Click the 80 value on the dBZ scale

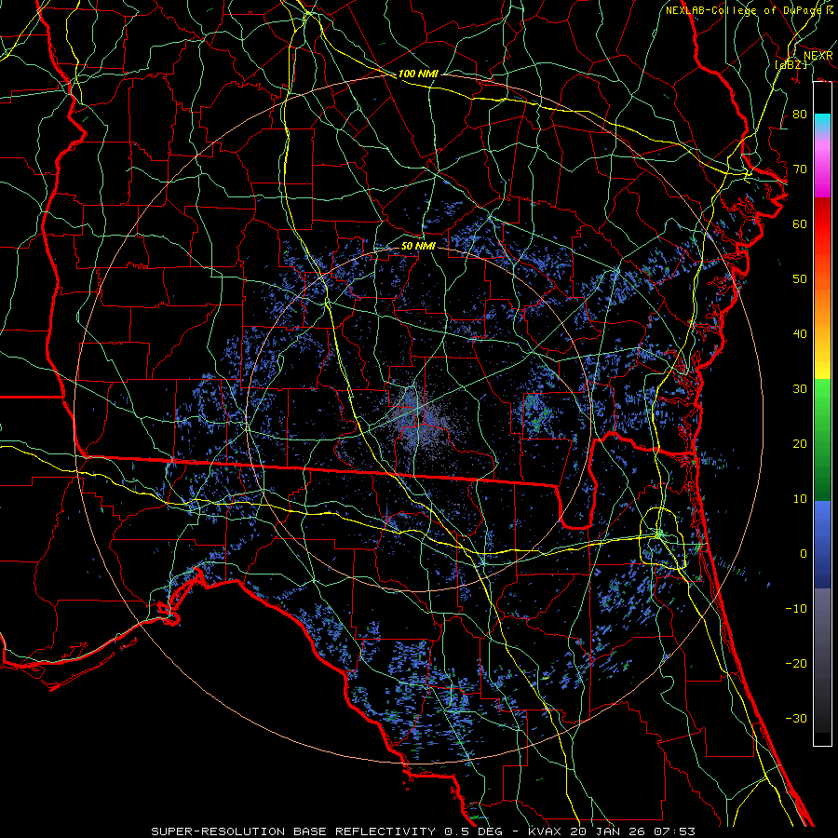point(800,114)
